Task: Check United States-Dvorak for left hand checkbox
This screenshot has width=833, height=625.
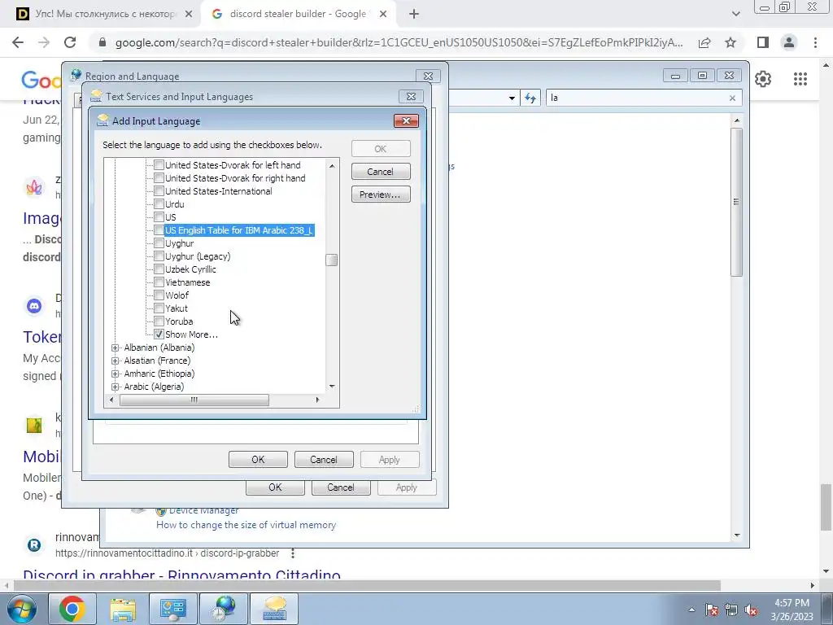Action: pyautogui.click(x=159, y=165)
